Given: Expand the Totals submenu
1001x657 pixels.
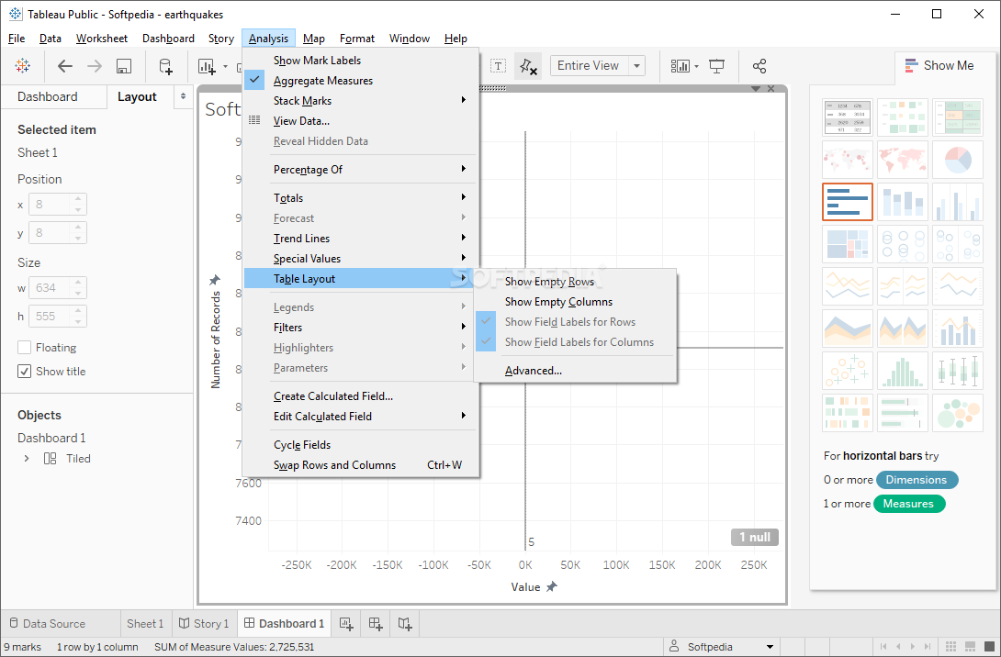Looking at the screenshot, I should pos(360,197).
